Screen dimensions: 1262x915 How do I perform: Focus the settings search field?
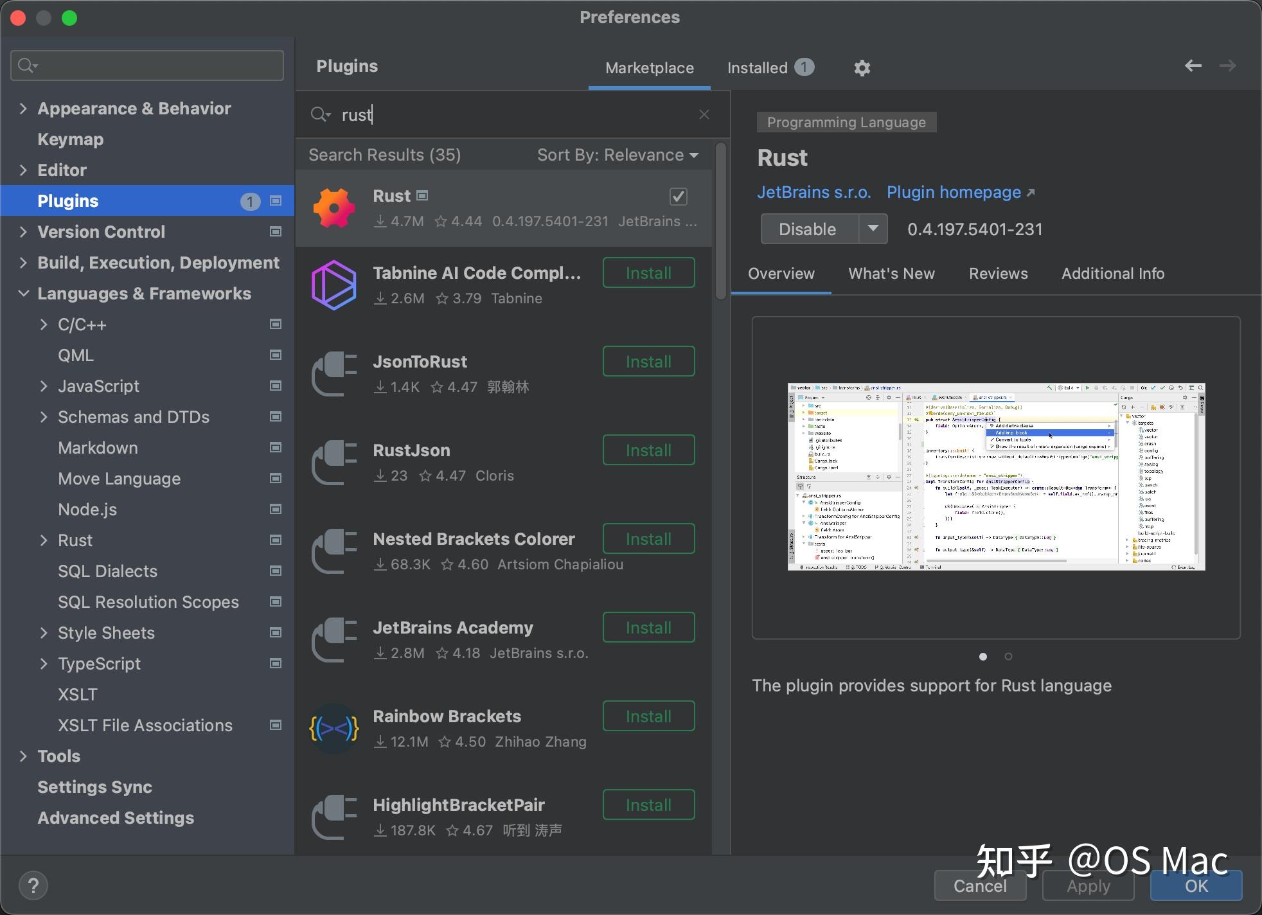click(147, 66)
